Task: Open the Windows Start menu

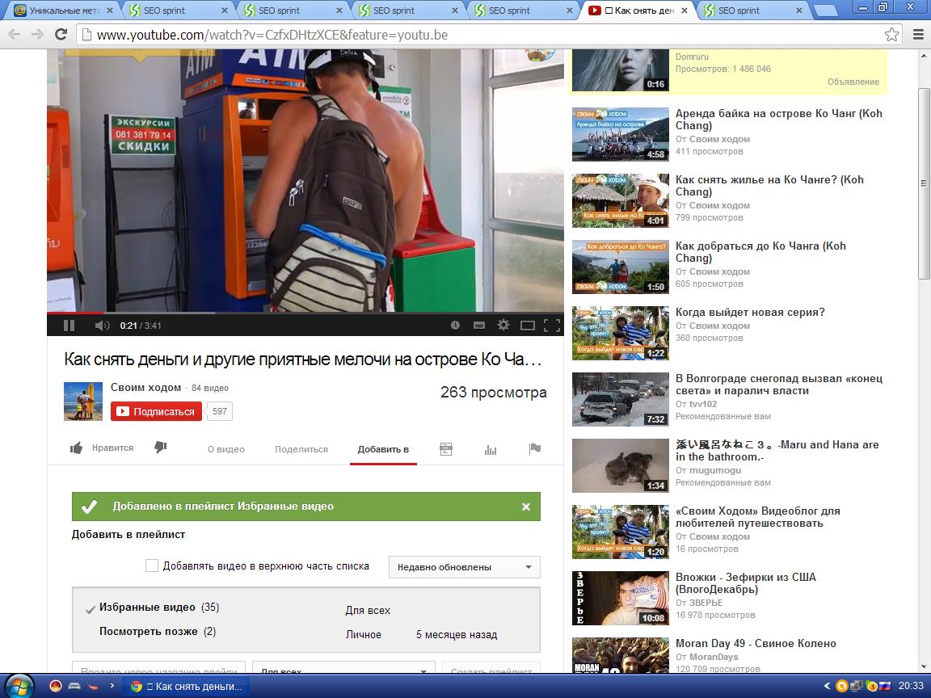Action: pyautogui.click(x=21, y=686)
